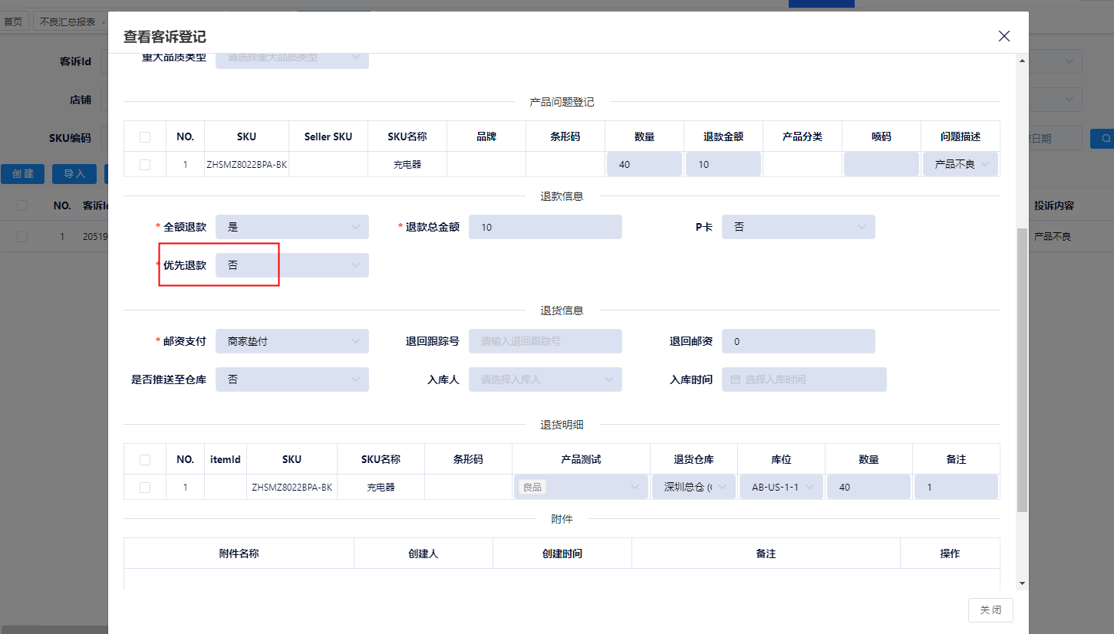
Task: Expand the 邮资支付 dropdown showing 商家垫付
Action: coord(292,341)
